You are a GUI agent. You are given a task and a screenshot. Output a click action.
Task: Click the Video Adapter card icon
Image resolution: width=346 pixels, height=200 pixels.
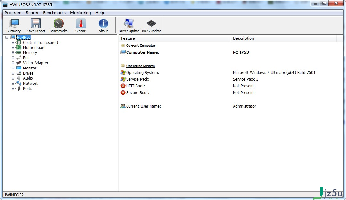[19, 63]
